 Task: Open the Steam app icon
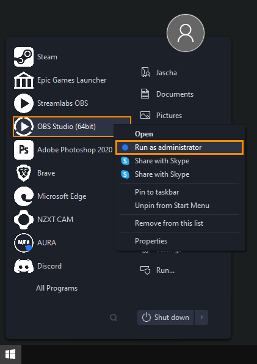(x=24, y=57)
